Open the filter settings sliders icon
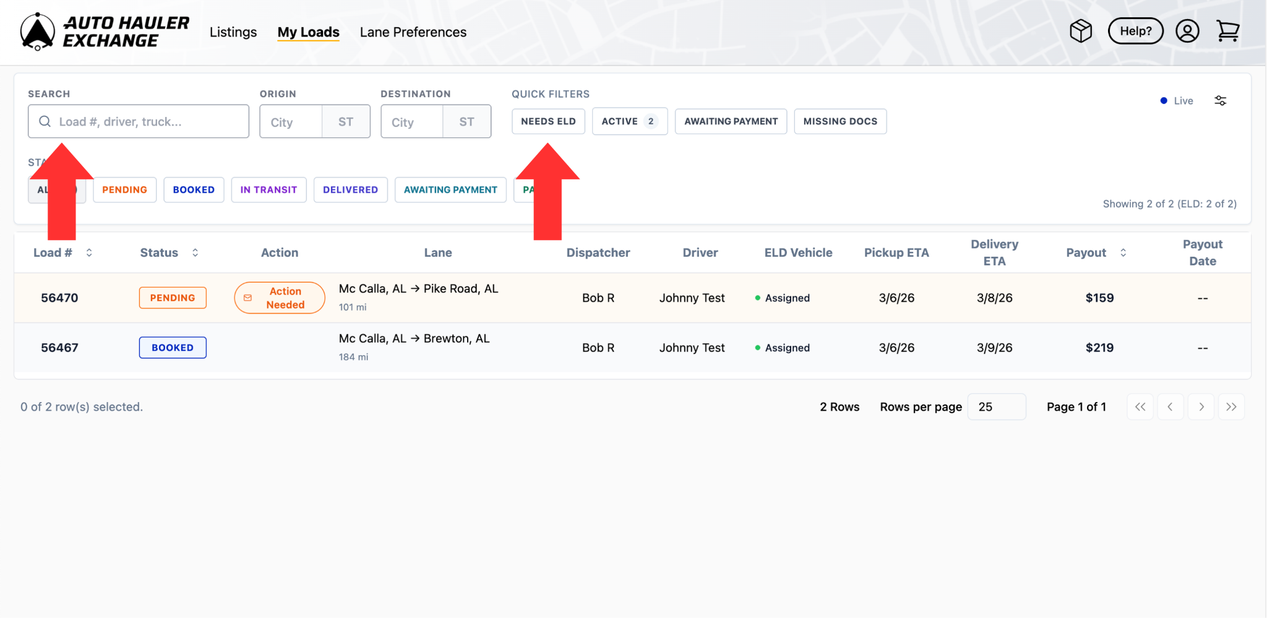This screenshot has height=618, width=1267. coord(1220,101)
